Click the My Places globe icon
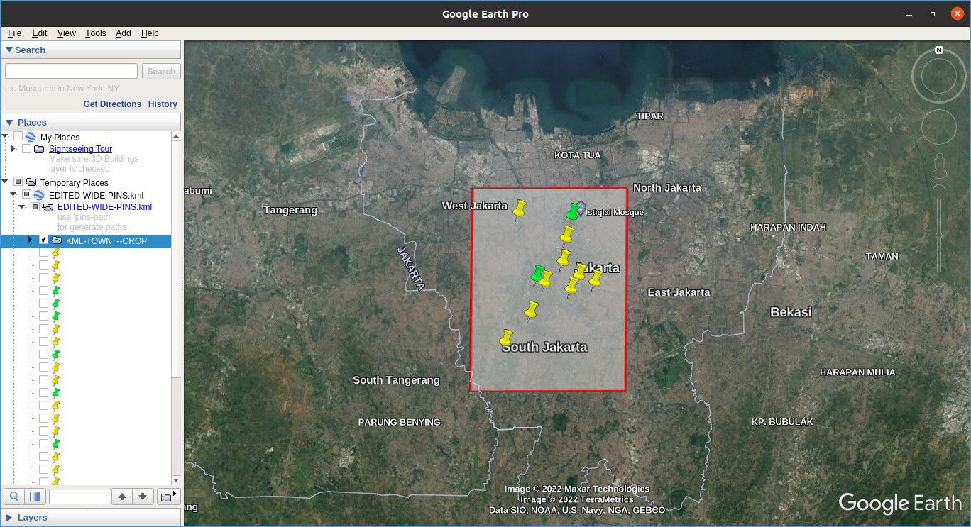 (31, 137)
